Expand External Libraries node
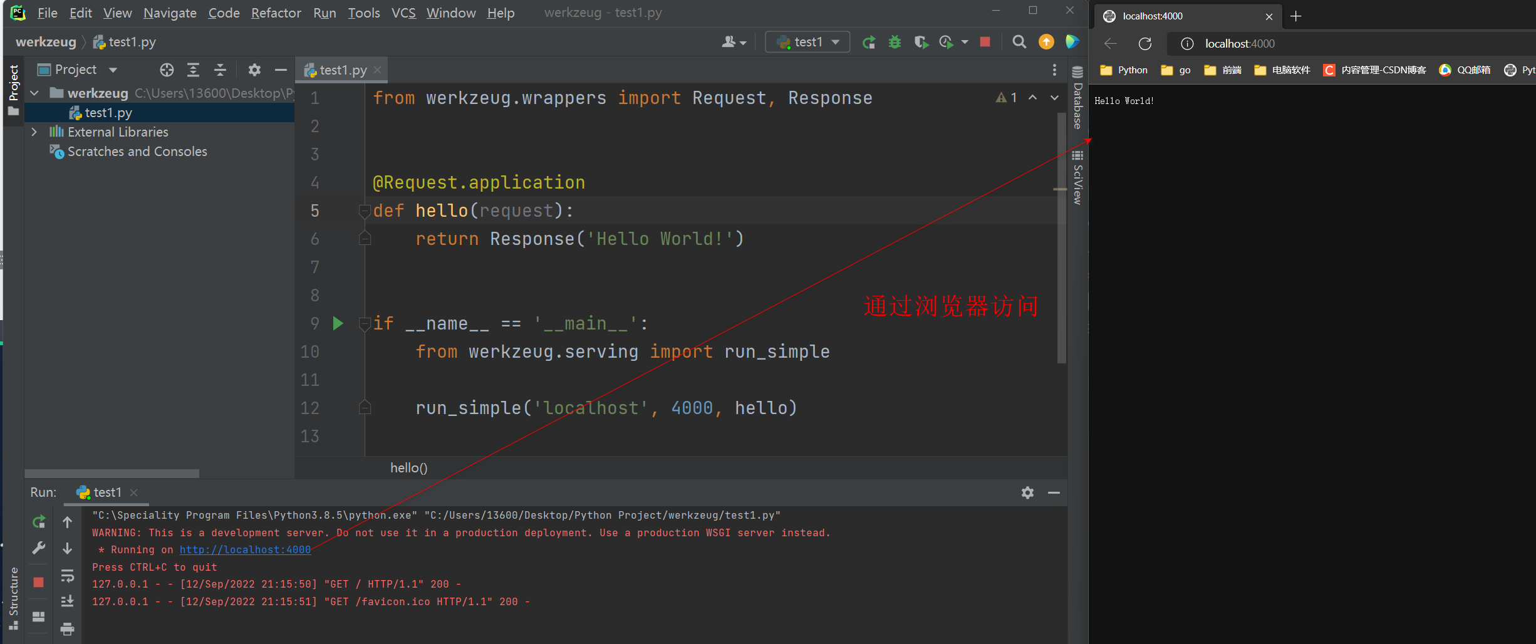 tap(34, 132)
